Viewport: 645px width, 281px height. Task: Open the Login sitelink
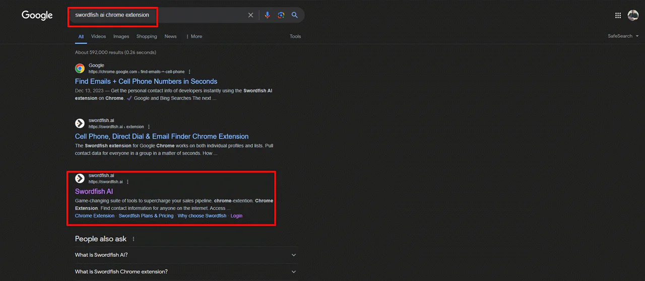(x=236, y=216)
